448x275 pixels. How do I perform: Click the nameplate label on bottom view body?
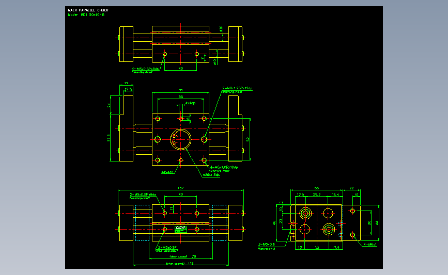coord(180,229)
